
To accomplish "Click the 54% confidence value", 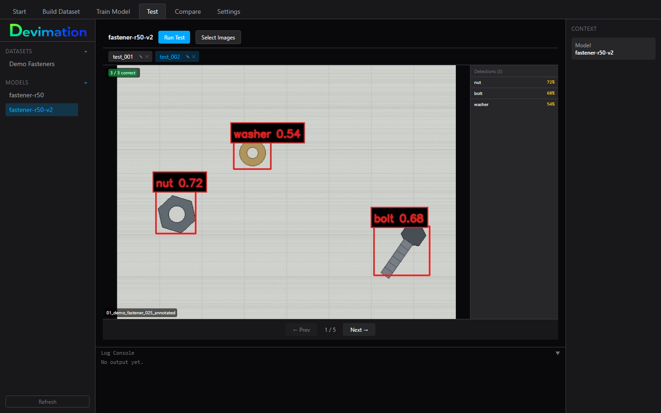I will pos(551,104).
